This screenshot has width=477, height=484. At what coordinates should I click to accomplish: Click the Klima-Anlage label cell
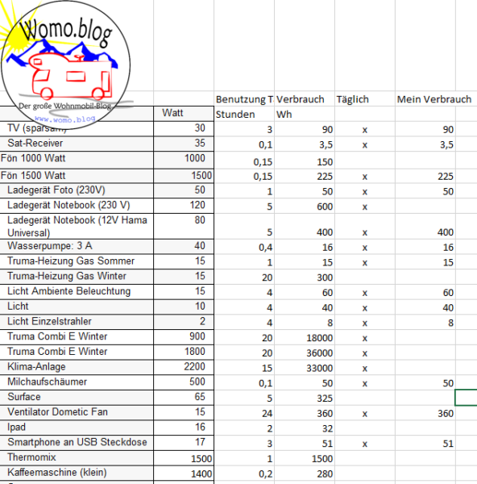pos(77,367)
